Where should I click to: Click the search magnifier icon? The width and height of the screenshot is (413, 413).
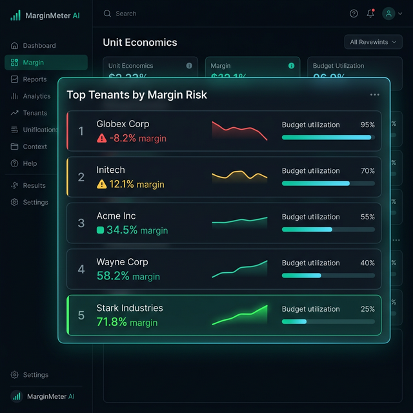point(107,14)
